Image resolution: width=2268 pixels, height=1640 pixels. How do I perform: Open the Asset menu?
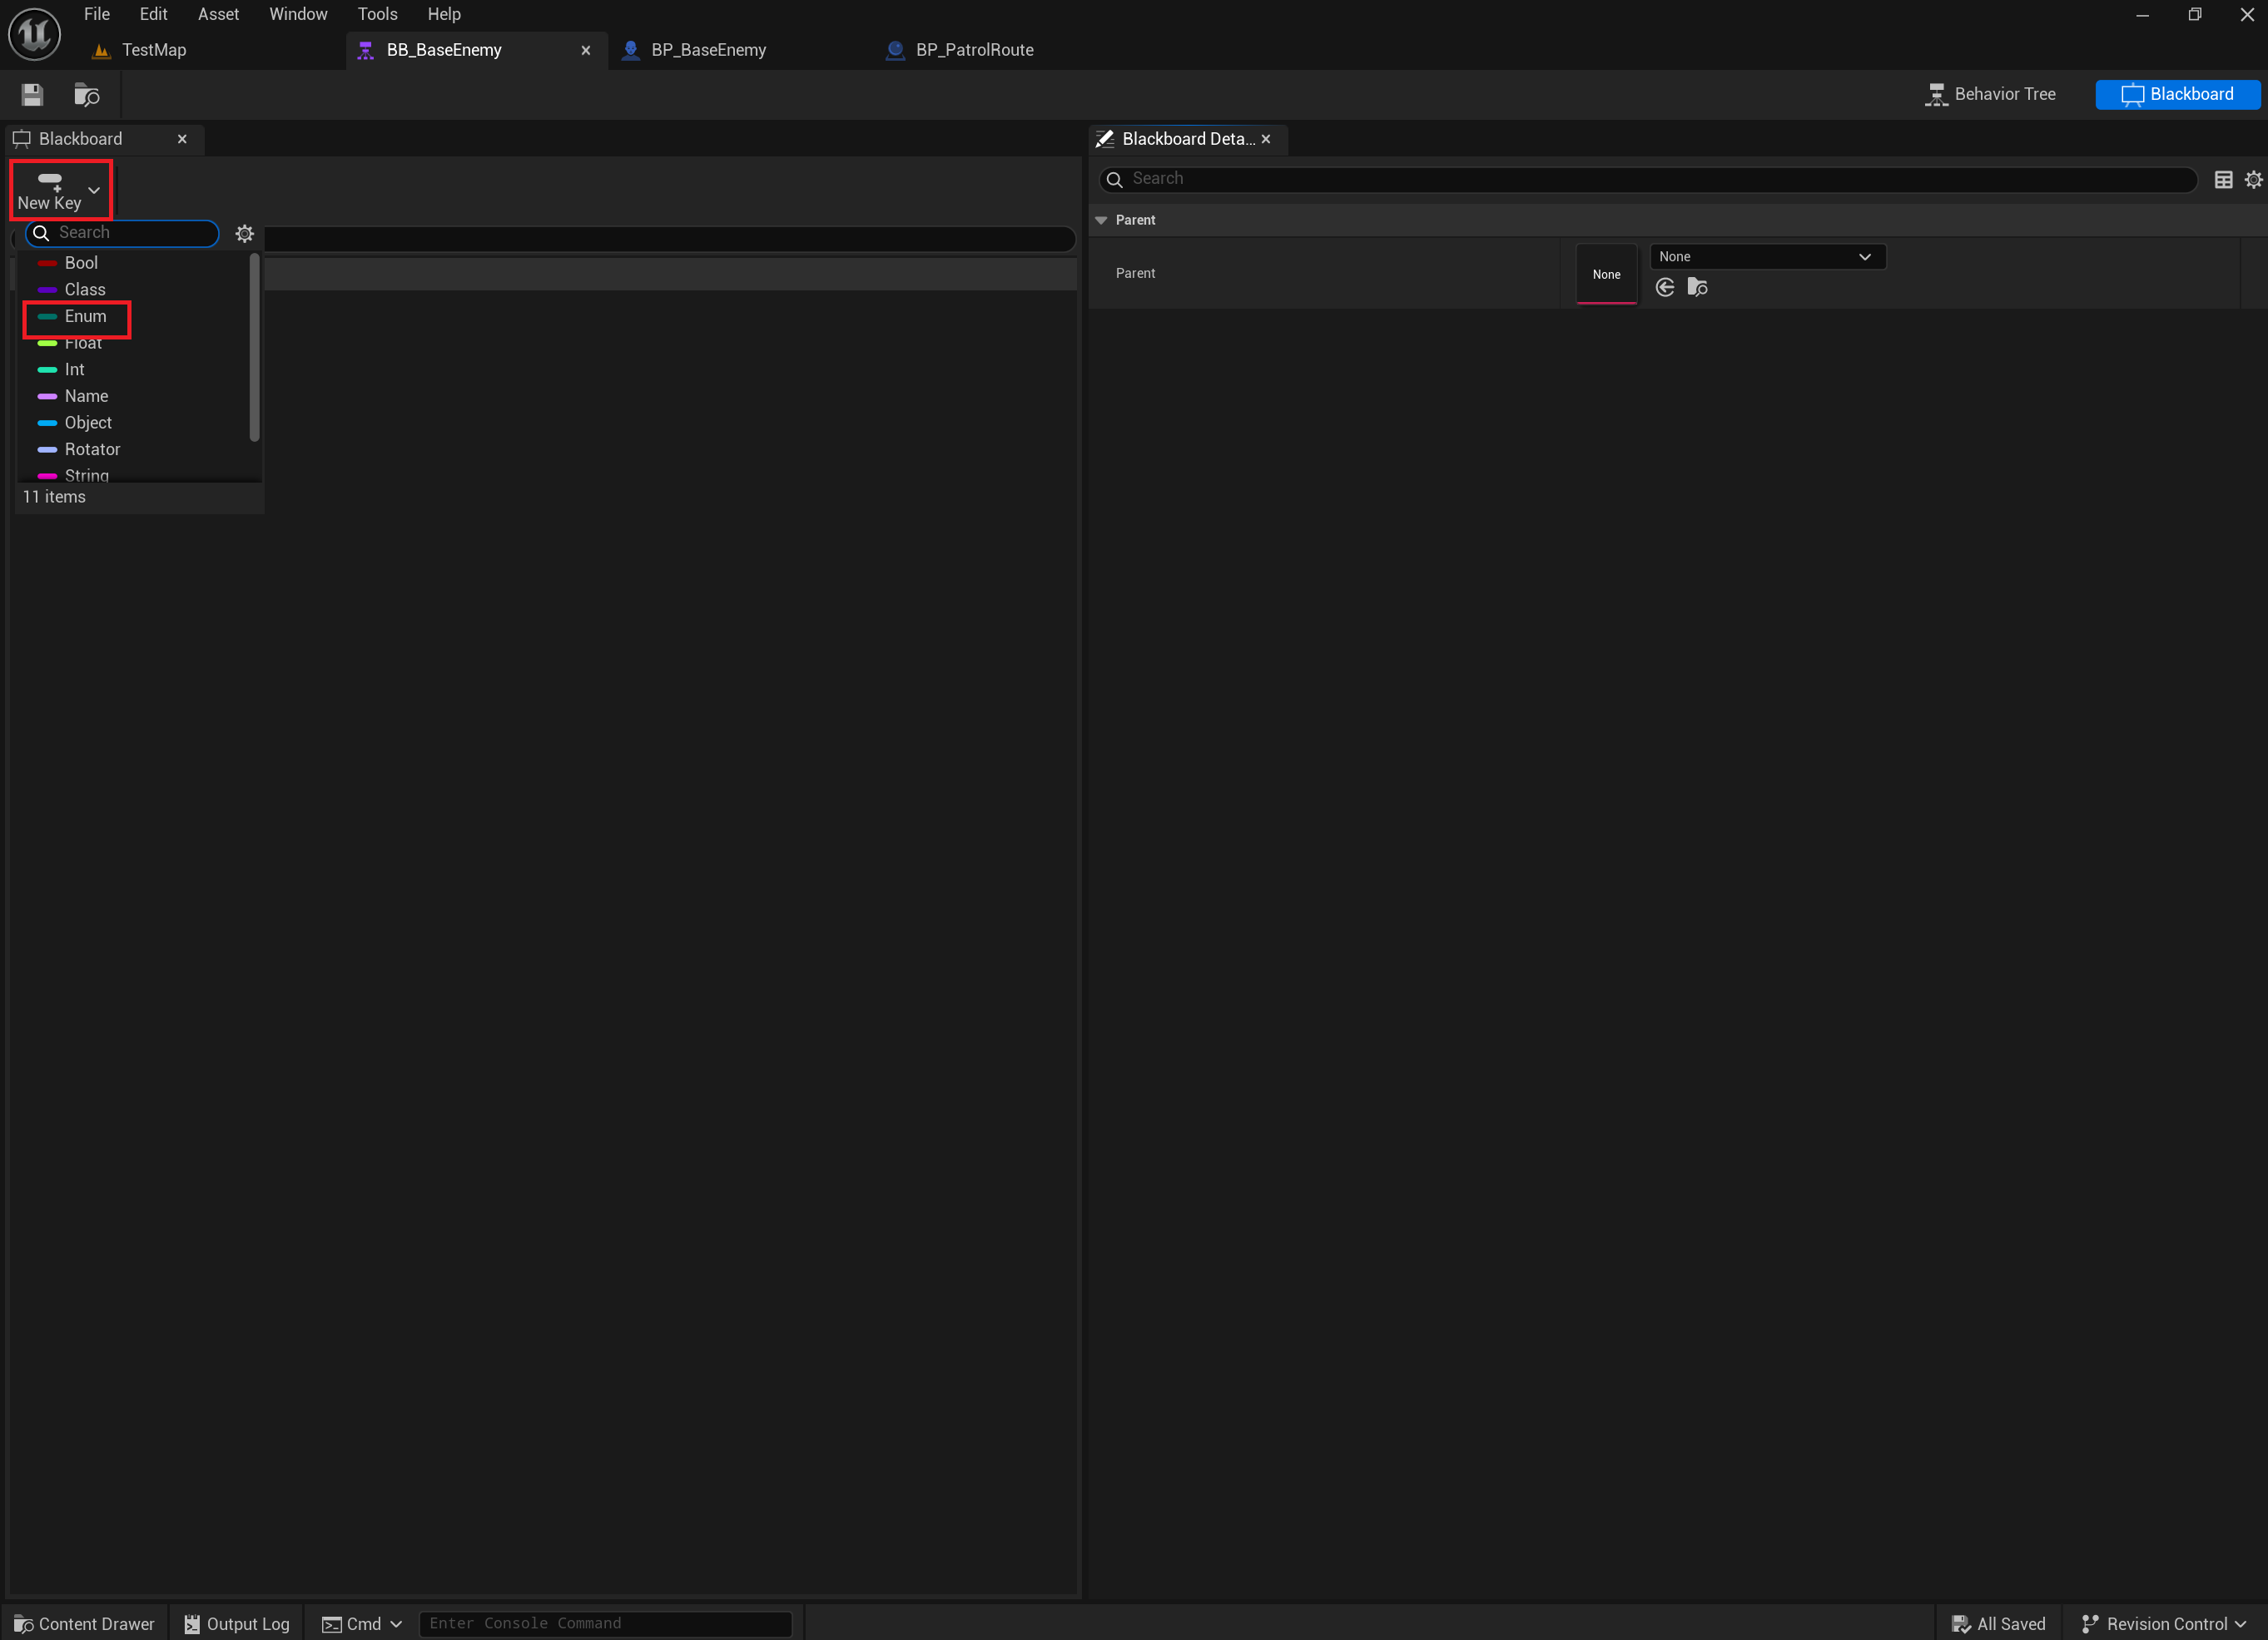click(x=218, y=14)
